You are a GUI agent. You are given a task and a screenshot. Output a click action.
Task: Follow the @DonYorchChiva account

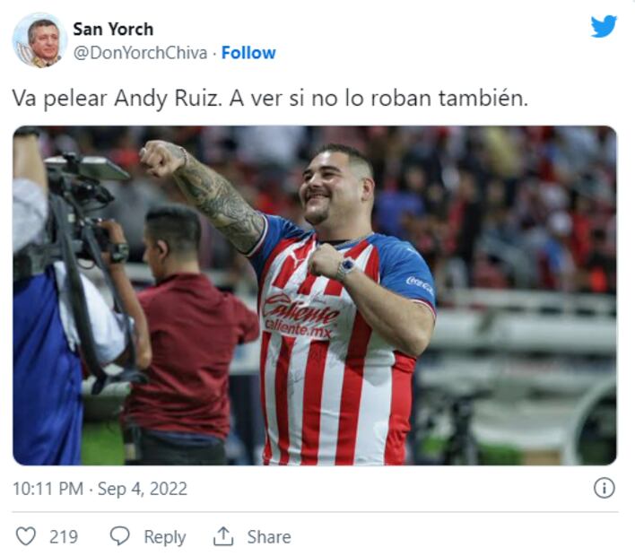pyautogui.click(x=248, y=53)
